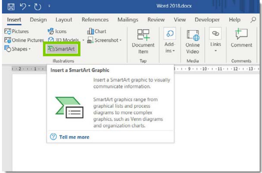The image size is (262, 173).
Task: Insert a Chart from the ribbon
Action: [96, 31]
